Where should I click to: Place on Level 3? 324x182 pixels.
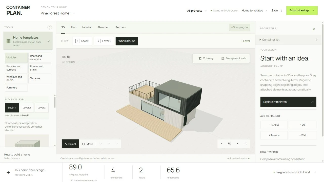point(42,108)
